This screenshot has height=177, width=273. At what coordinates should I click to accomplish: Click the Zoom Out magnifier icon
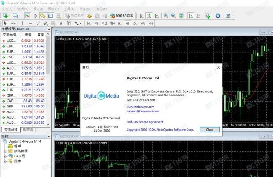click(x=173, y=16)
